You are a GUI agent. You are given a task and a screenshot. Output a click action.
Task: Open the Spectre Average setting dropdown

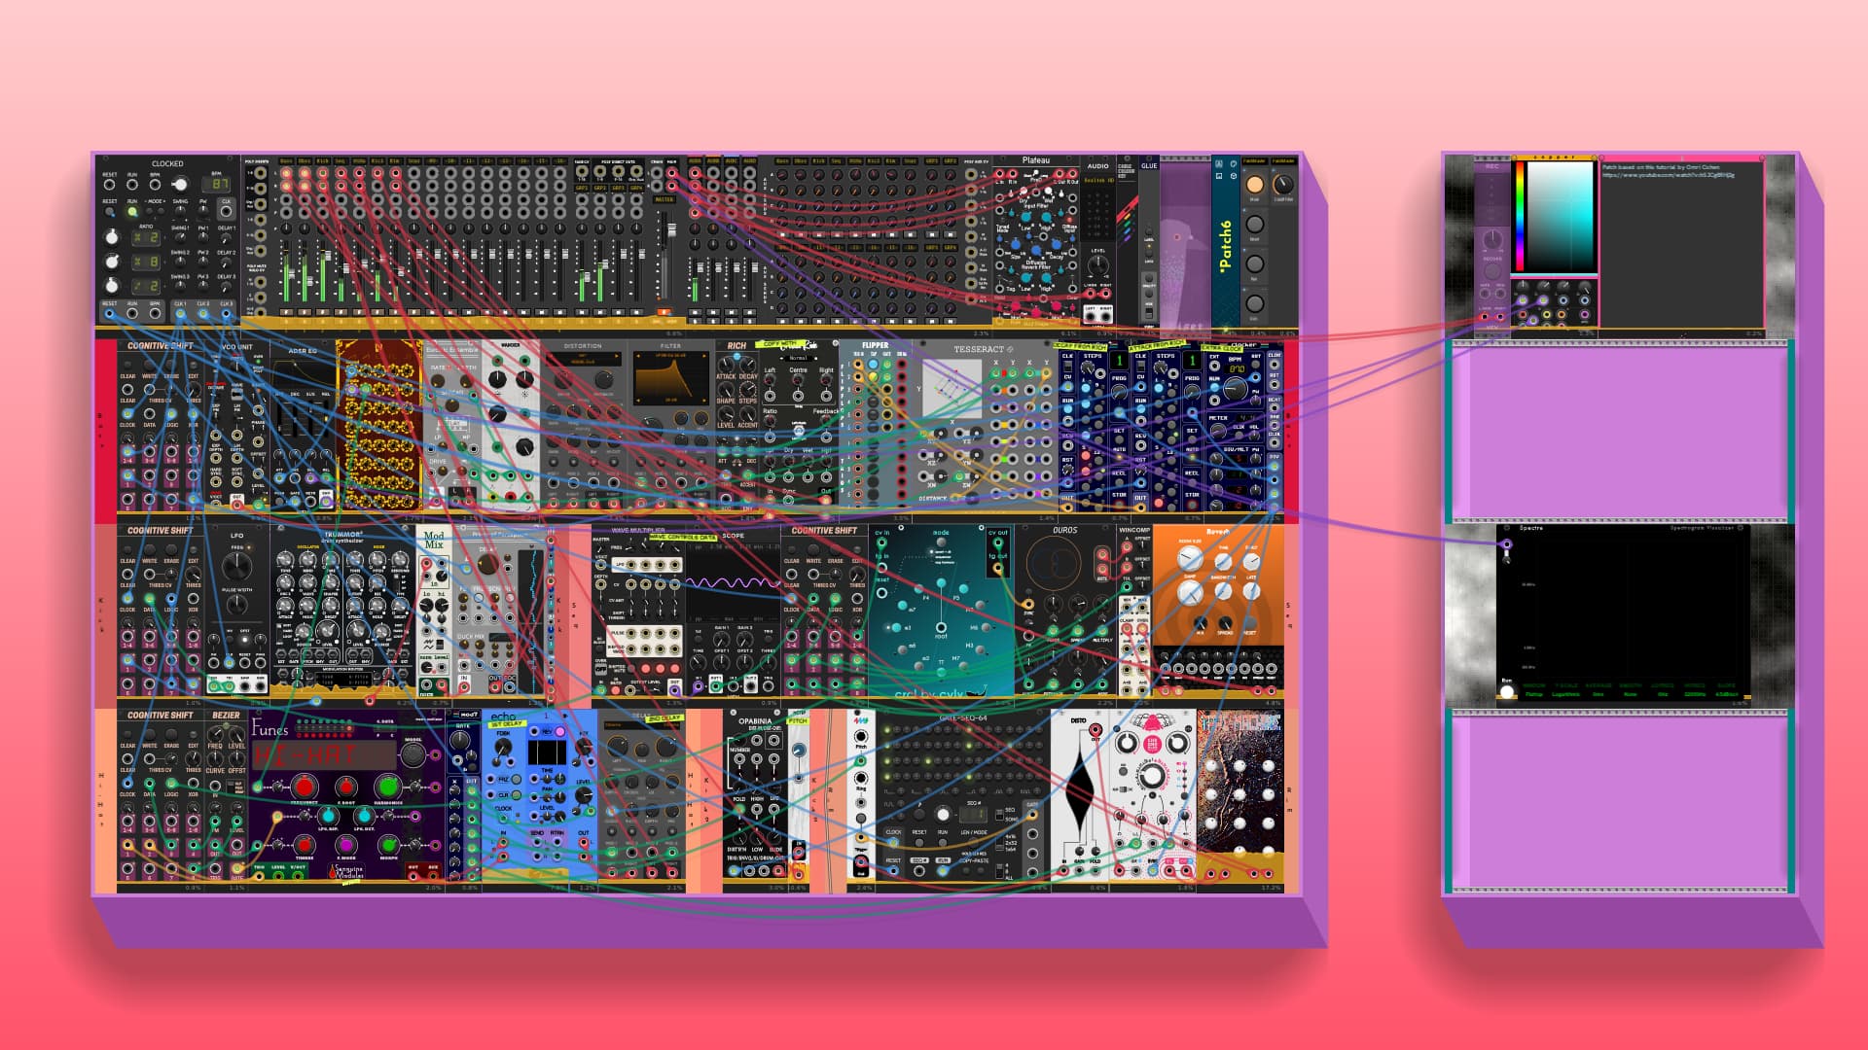pyautogui.click(x=1599, y=694)
